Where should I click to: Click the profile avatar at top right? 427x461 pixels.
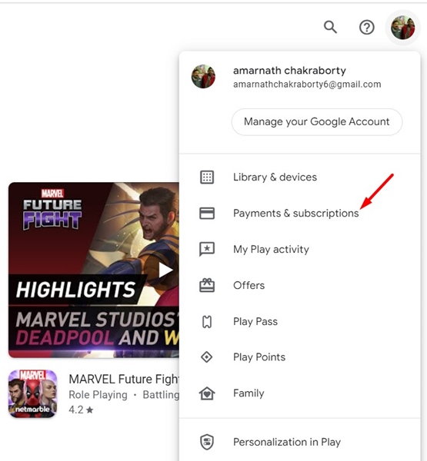402,28
